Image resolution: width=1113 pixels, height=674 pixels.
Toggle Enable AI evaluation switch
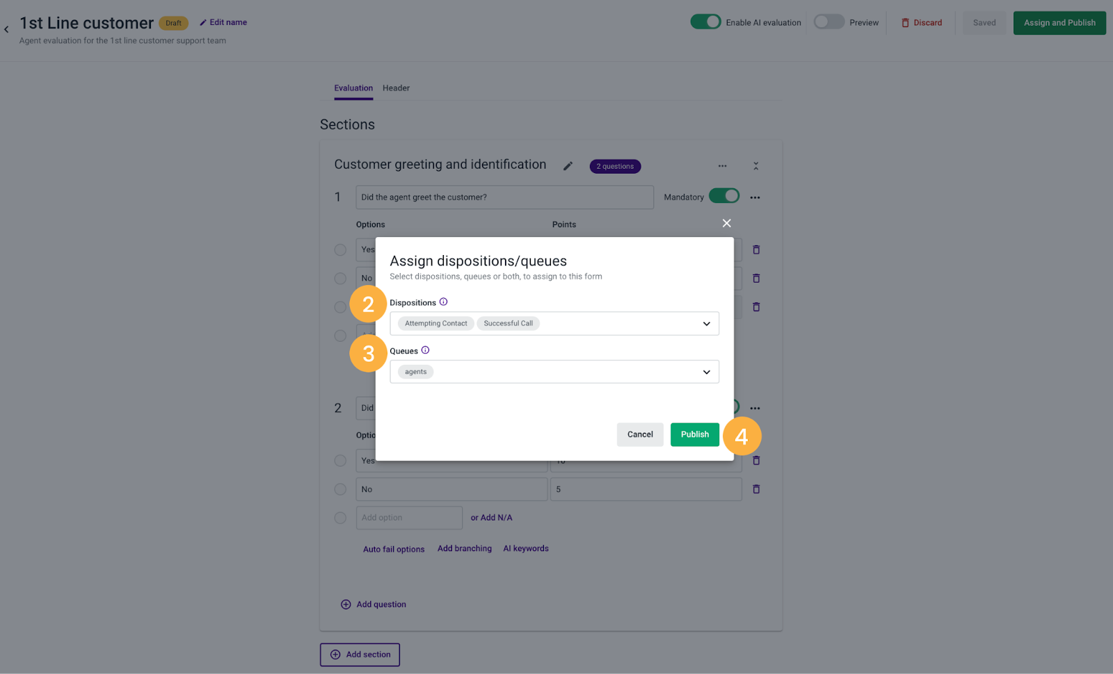[x=705, y=22]
